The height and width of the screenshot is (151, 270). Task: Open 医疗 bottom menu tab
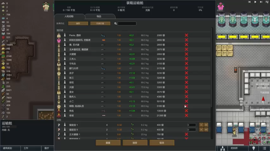[x=48, y=148]
